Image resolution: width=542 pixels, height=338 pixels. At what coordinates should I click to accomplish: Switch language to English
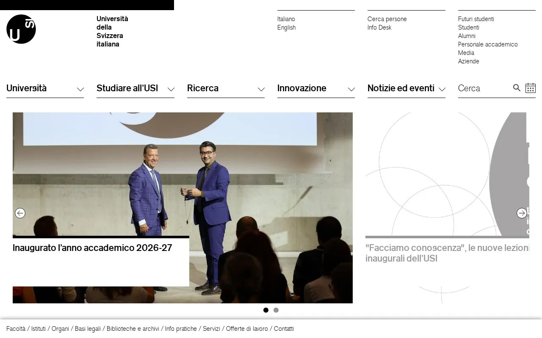tap(286, 27)
